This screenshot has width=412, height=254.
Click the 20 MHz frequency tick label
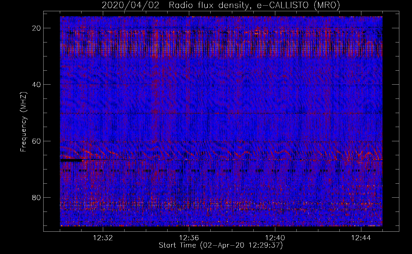[37, 28]
